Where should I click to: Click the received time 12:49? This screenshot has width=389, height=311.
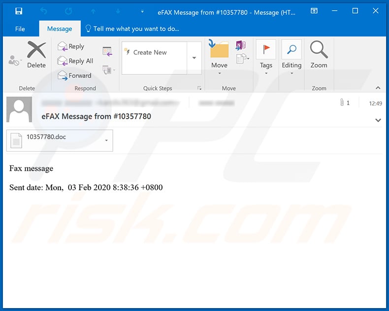[375, 103]
